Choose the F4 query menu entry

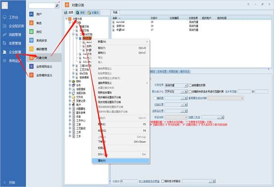121,131
